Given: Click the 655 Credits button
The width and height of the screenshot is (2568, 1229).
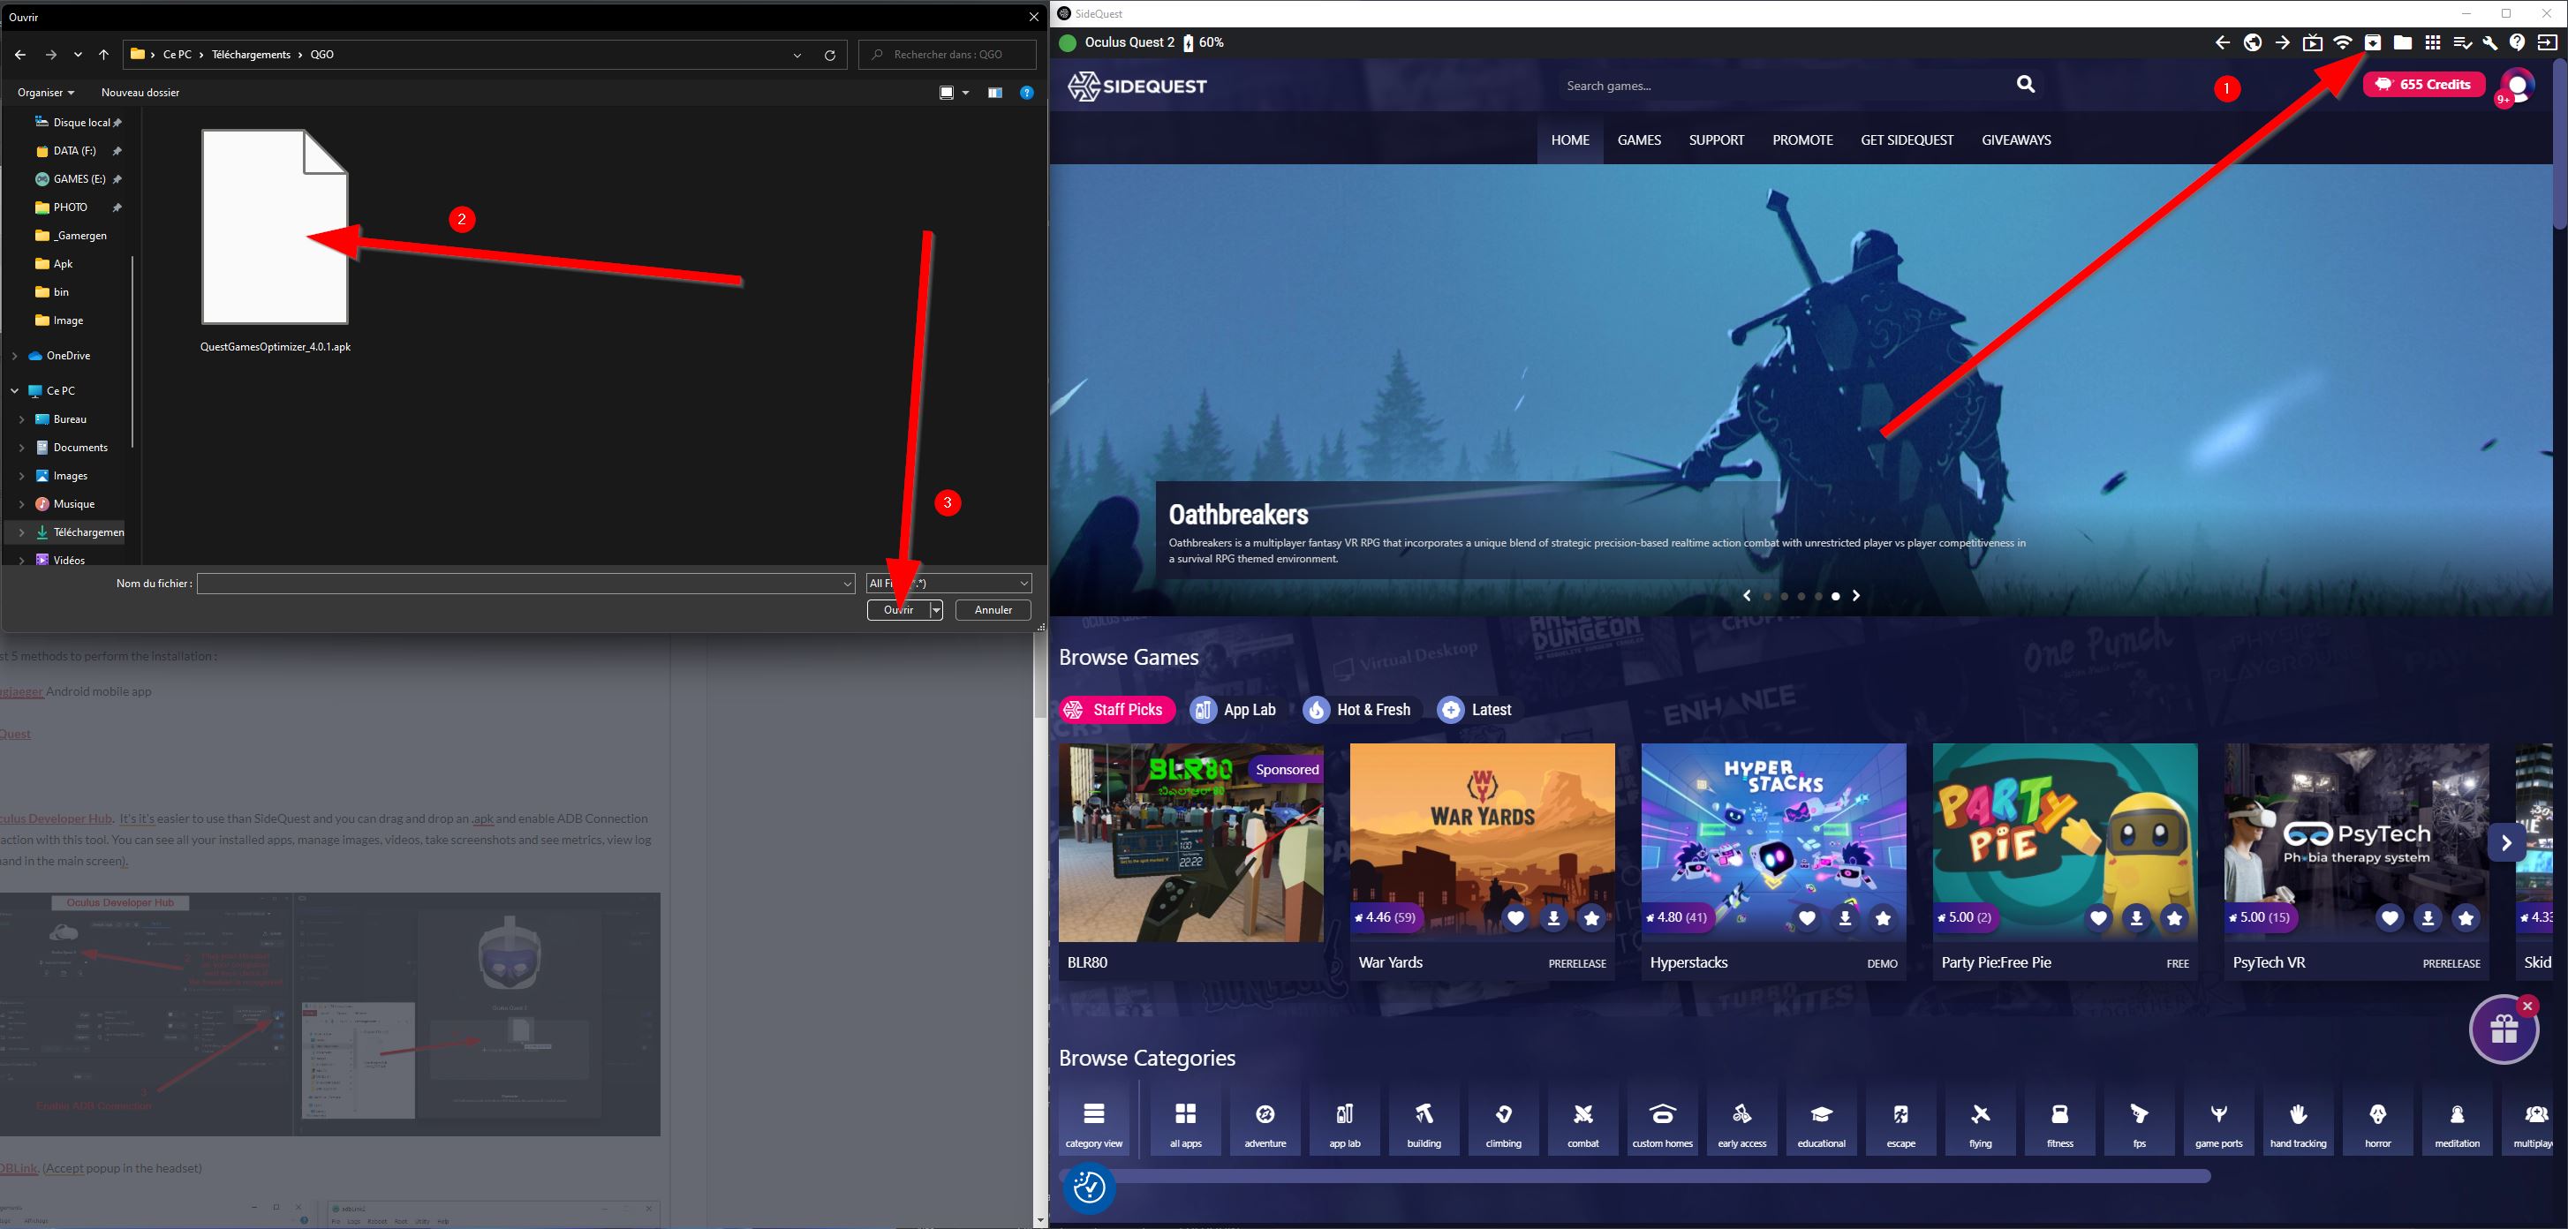Looking at the screenshot, I should (2423, 85).
